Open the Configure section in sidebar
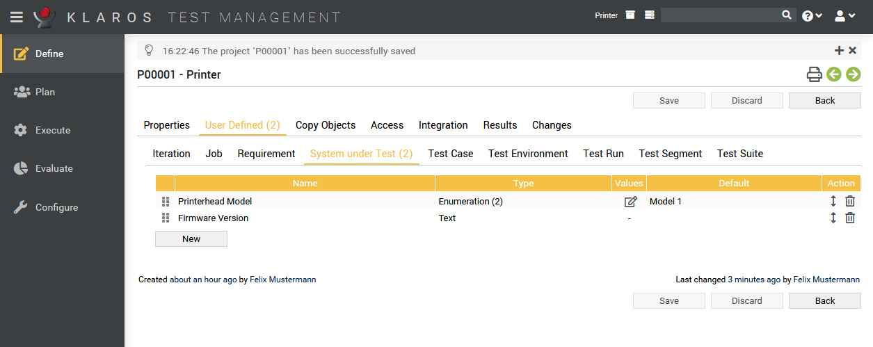The width and height of the screenshot is (873, 347). (x=63, y=207)
